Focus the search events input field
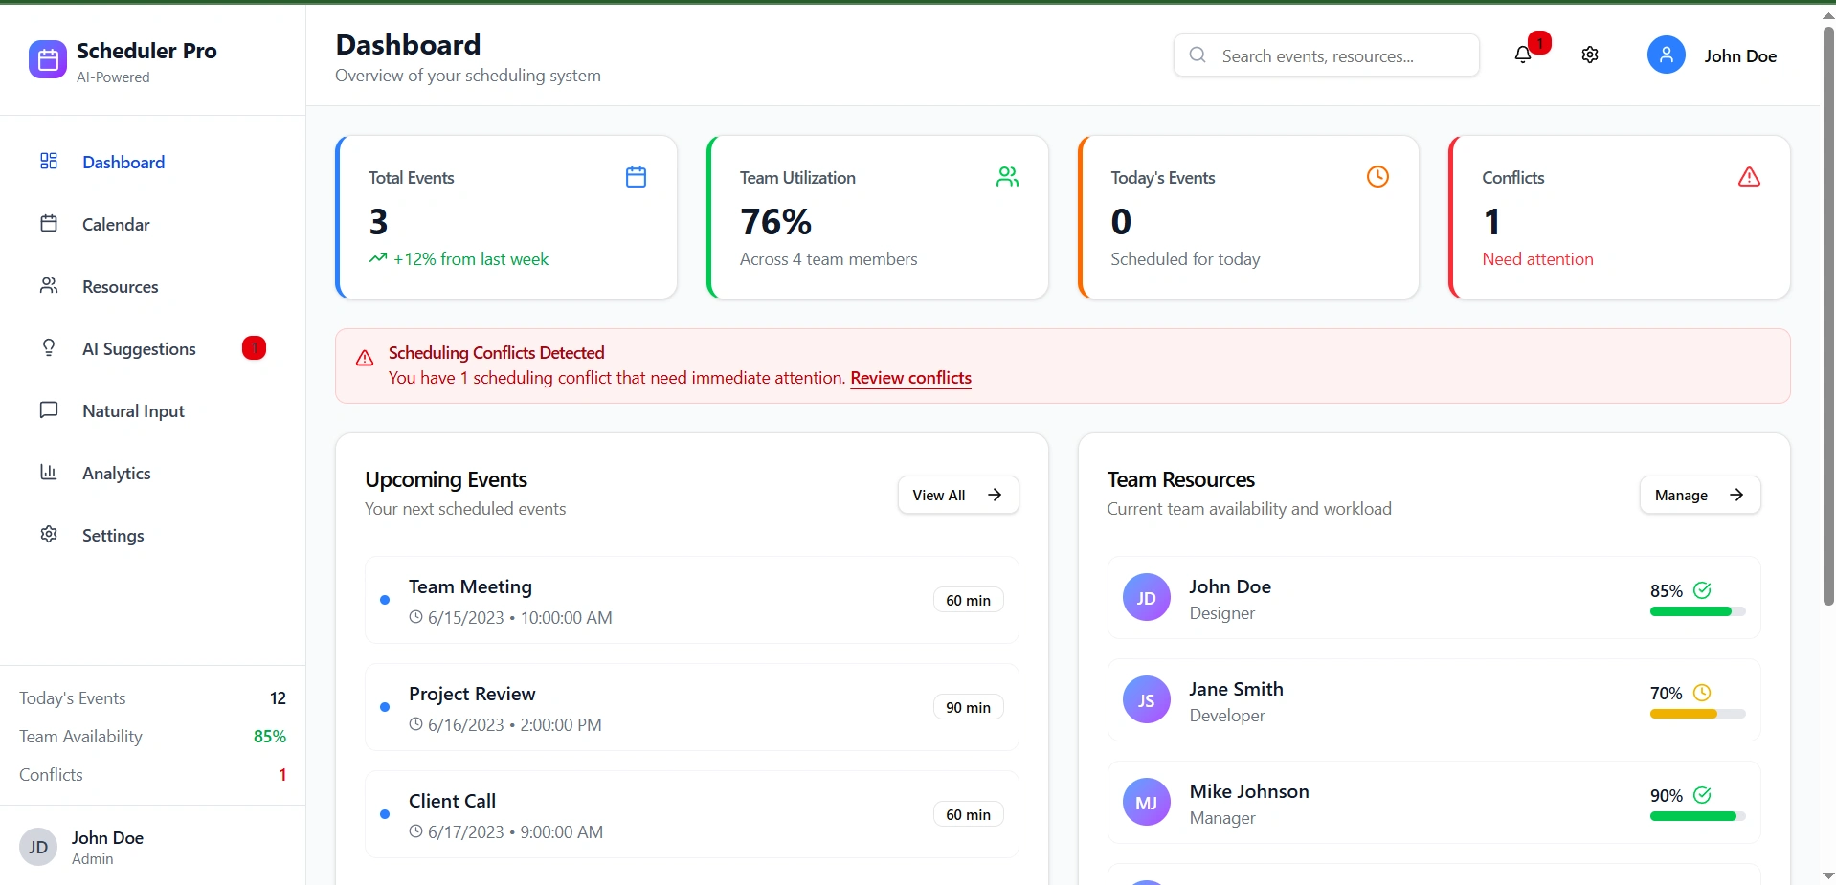 click(1340, 56)
